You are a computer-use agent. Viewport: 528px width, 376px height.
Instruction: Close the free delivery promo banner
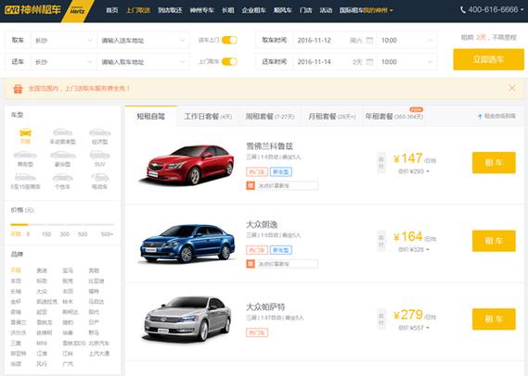coord(512,88)
